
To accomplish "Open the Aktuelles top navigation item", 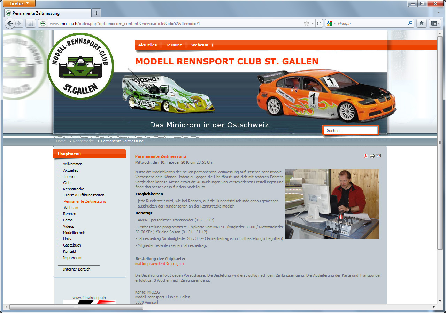I will coord(147,45).
